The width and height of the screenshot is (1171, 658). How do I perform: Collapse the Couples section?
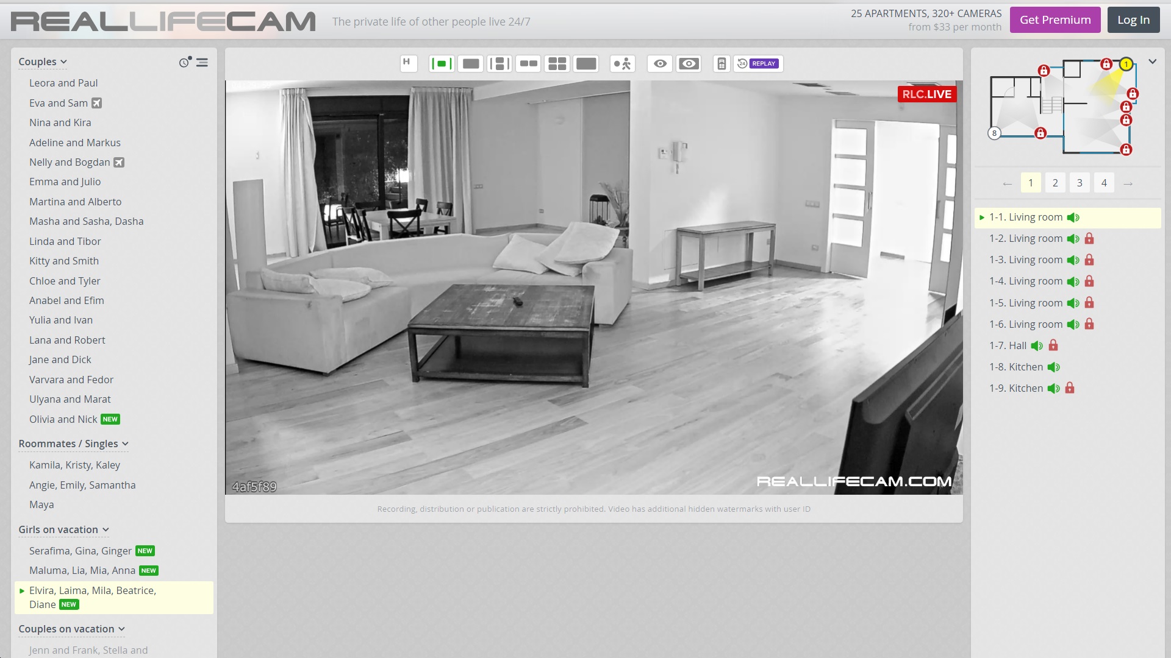pos(42,62)
